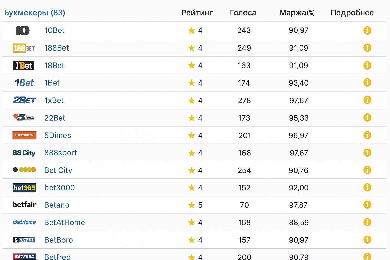Open details icon in 188Bet row
The height and width of the screenshot is (260, 390).
point(367,48)
